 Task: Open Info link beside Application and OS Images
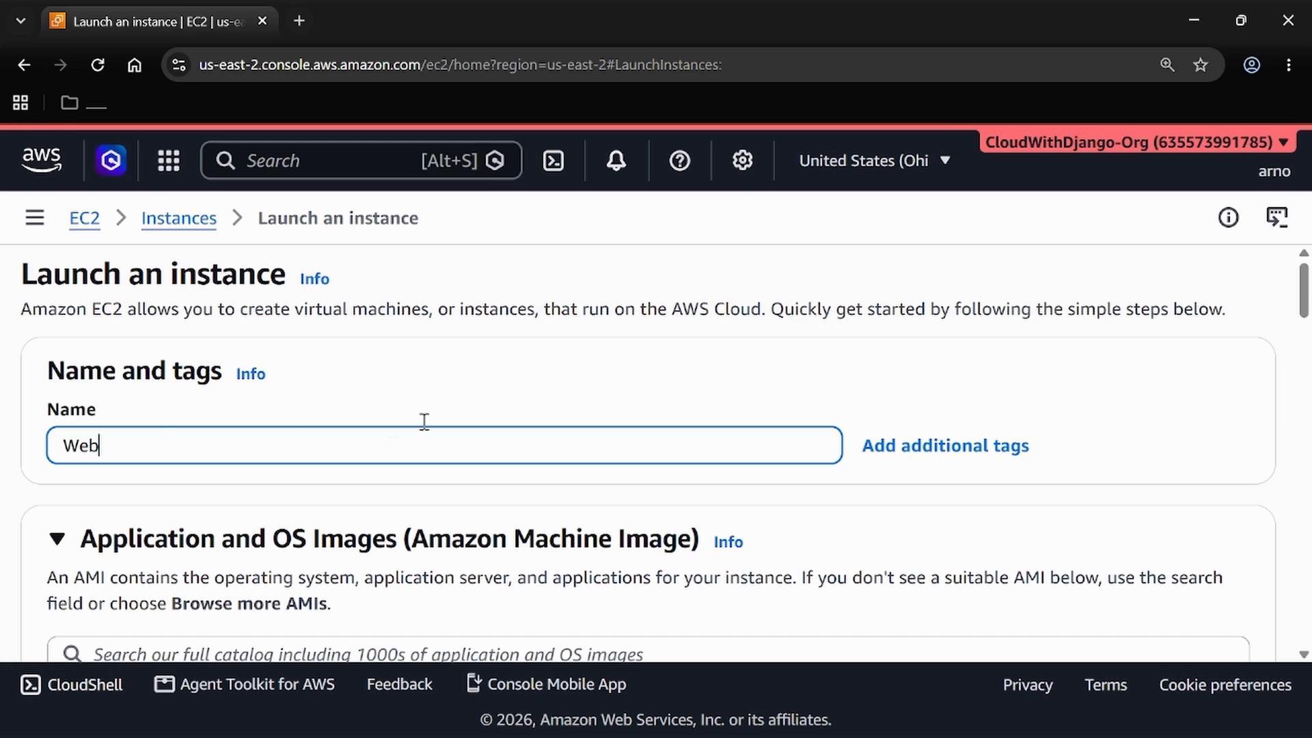[728, 542]
